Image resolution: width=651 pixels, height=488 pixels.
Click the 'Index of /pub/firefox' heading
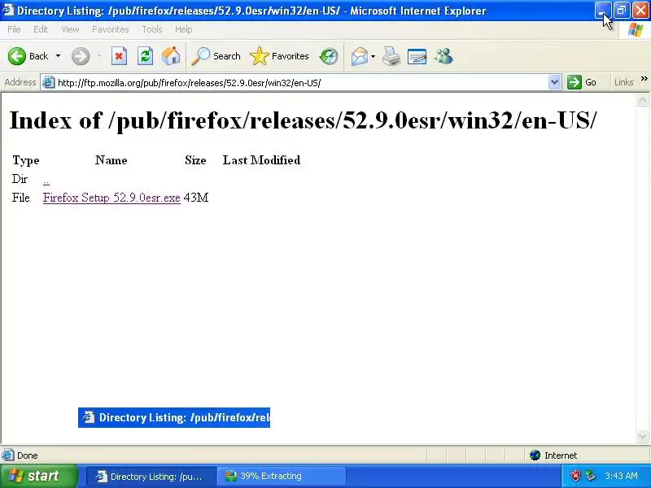pyautogui.click(x=303, y=120)
